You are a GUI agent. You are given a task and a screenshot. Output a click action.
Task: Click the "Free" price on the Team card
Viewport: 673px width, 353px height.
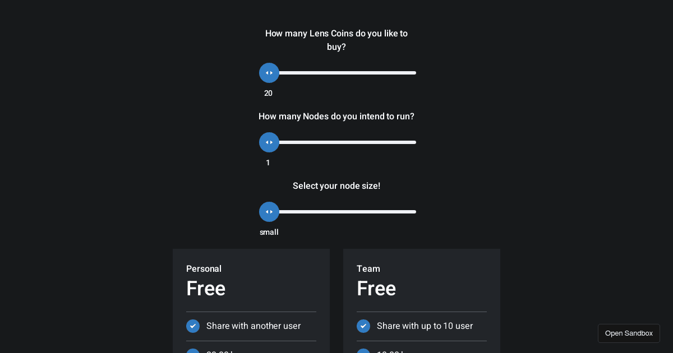376,289
